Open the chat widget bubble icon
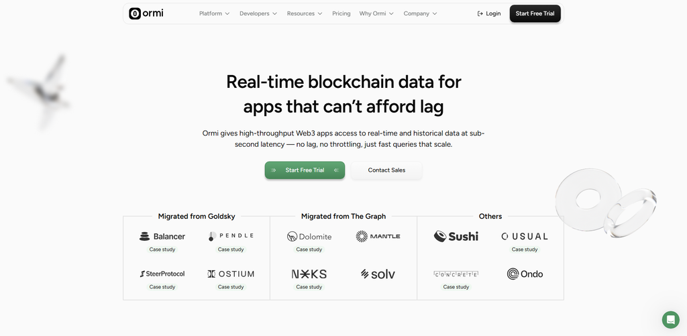687x336 pixels. (x=670, y=320)
